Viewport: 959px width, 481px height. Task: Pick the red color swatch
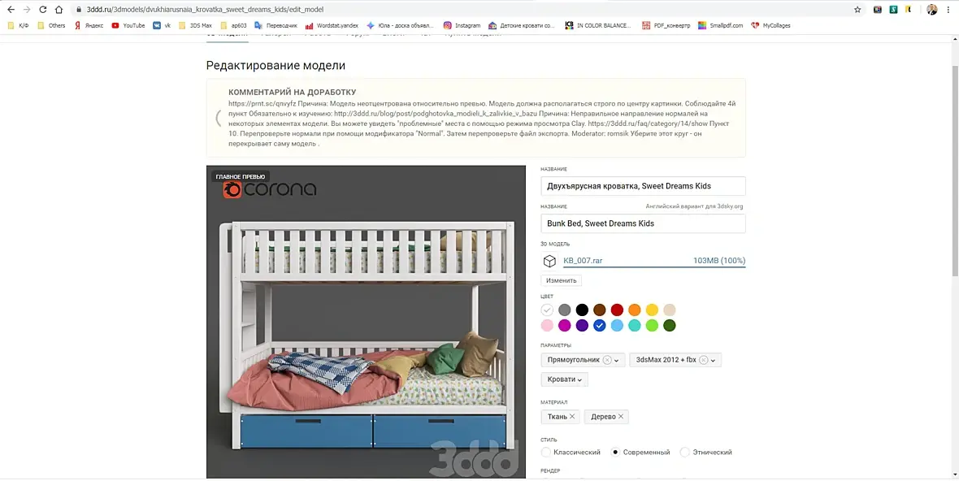[617, 310]
